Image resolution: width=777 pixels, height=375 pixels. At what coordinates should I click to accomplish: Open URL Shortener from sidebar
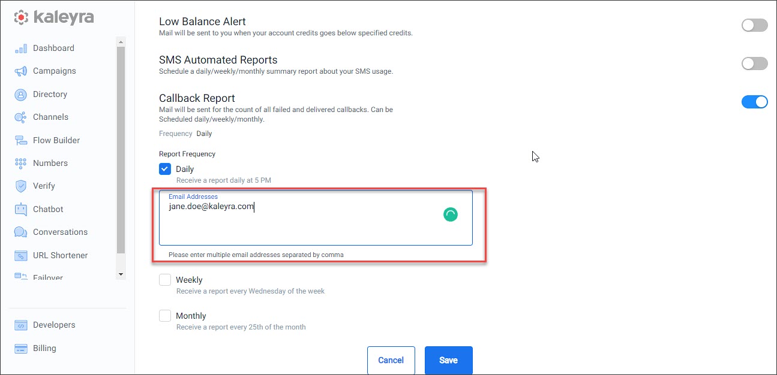[60, 255]
